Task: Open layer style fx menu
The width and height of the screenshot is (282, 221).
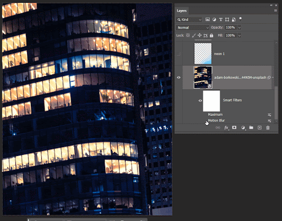Action: 226,128
